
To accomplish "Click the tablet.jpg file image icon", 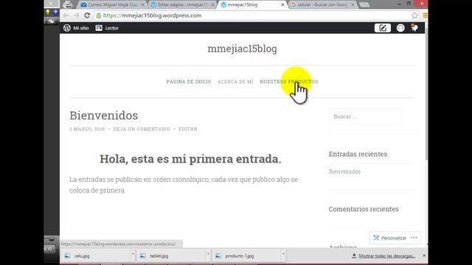I will 143,256.
